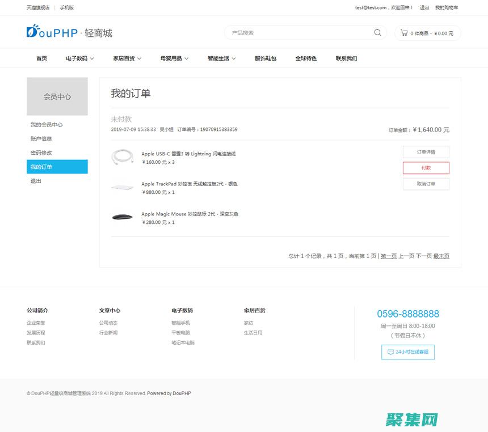
Task: Select 密码修改 in the sidebar
Action: click(41, 153)
